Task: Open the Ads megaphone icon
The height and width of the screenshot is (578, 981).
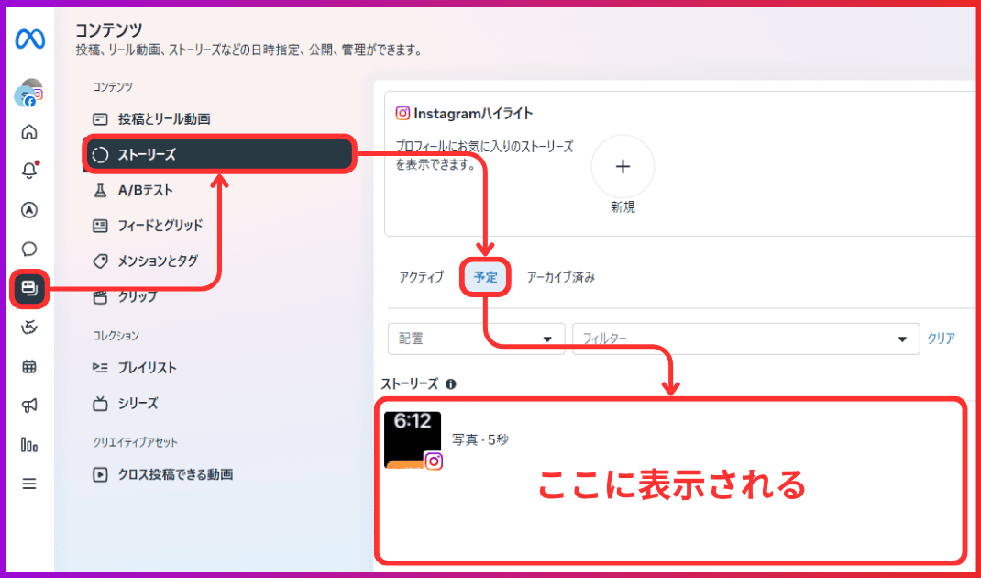Action: pos(28,405)
